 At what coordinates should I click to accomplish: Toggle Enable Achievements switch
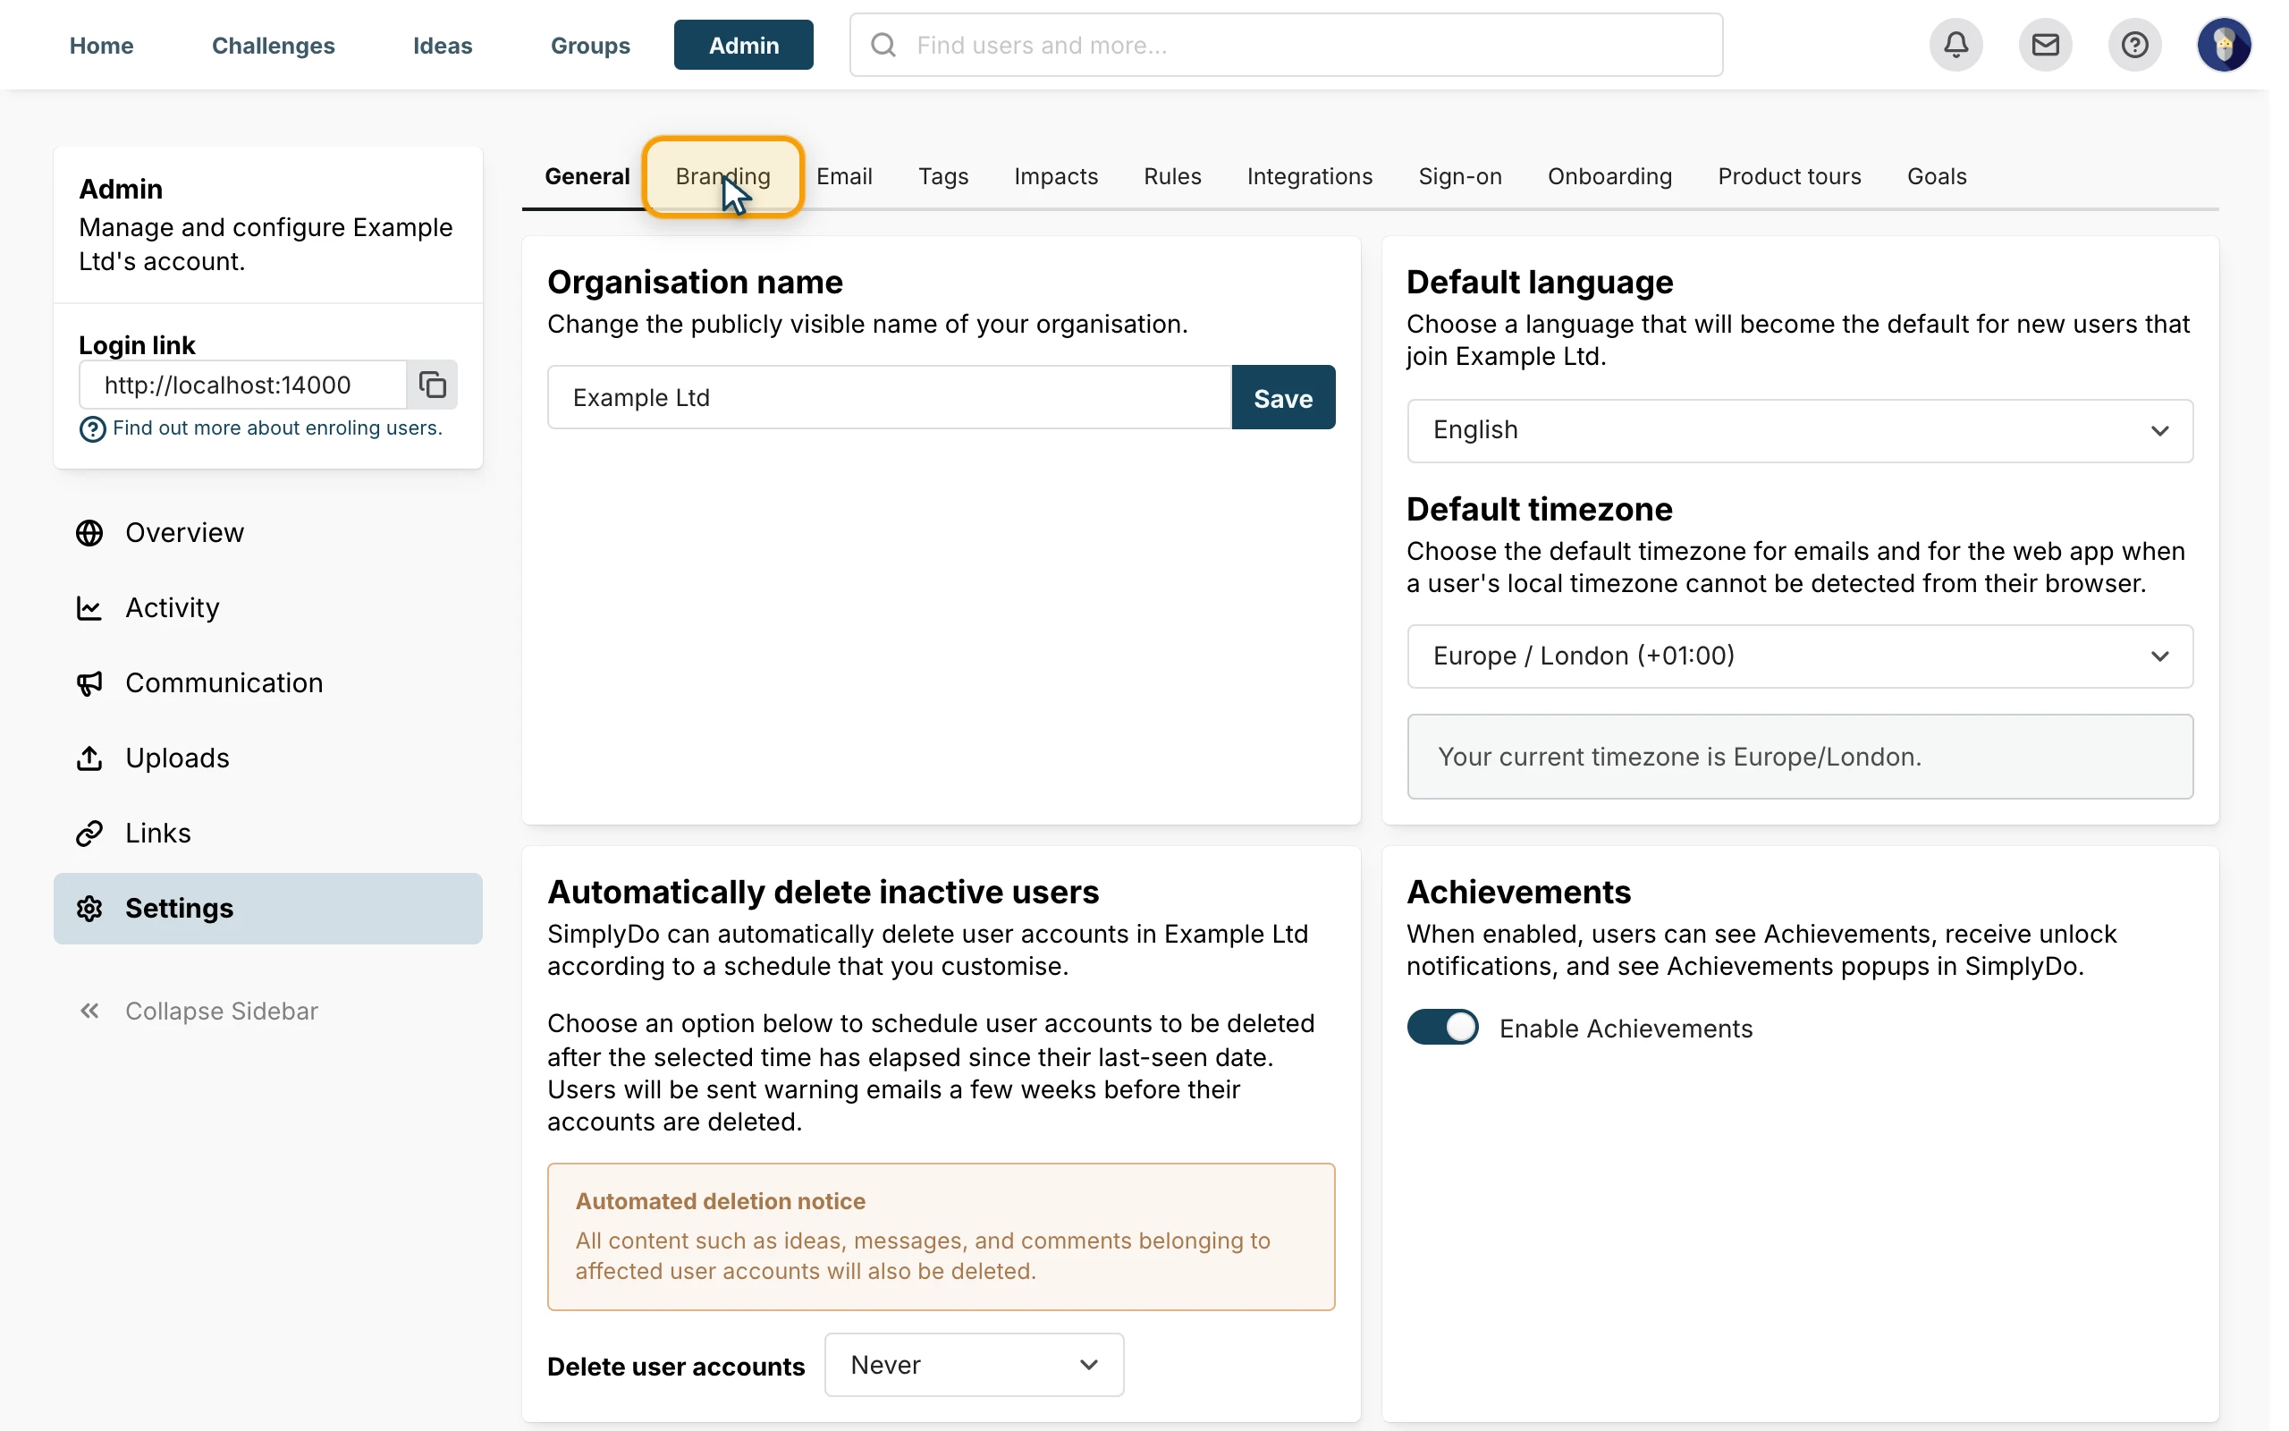pos(1442,1028)
